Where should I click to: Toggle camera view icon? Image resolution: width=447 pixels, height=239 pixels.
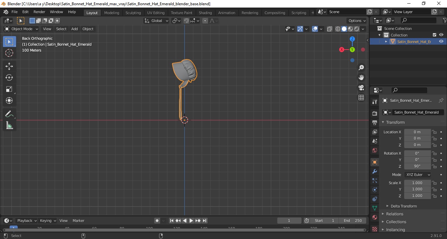tap(361, 88)
